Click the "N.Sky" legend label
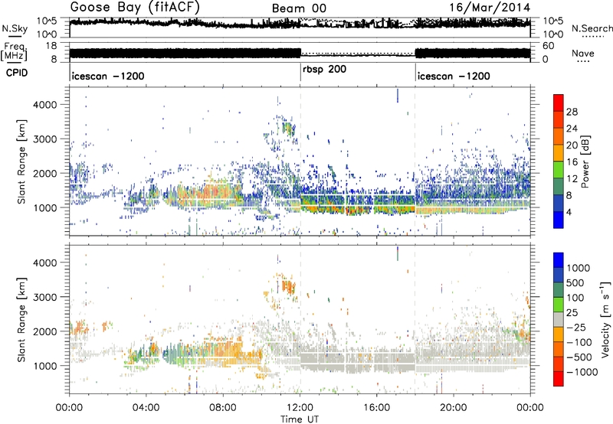 15,28
